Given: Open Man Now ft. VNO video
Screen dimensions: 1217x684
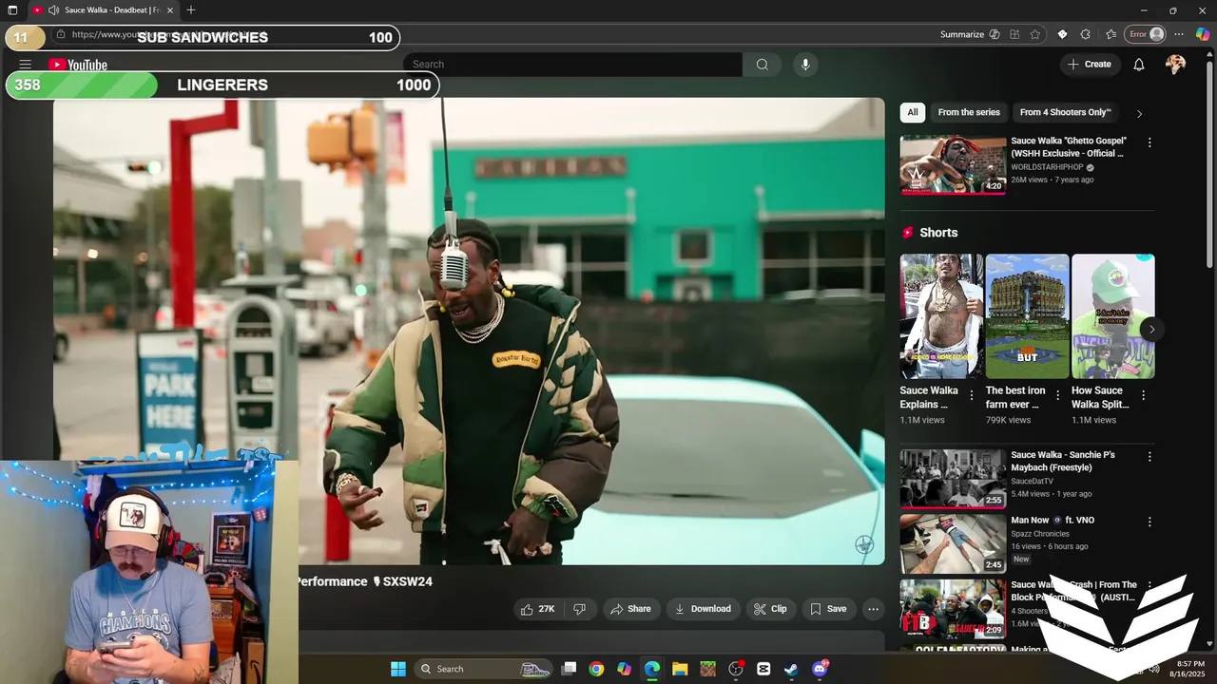Looking at the screenshot, I should point(953,543).
